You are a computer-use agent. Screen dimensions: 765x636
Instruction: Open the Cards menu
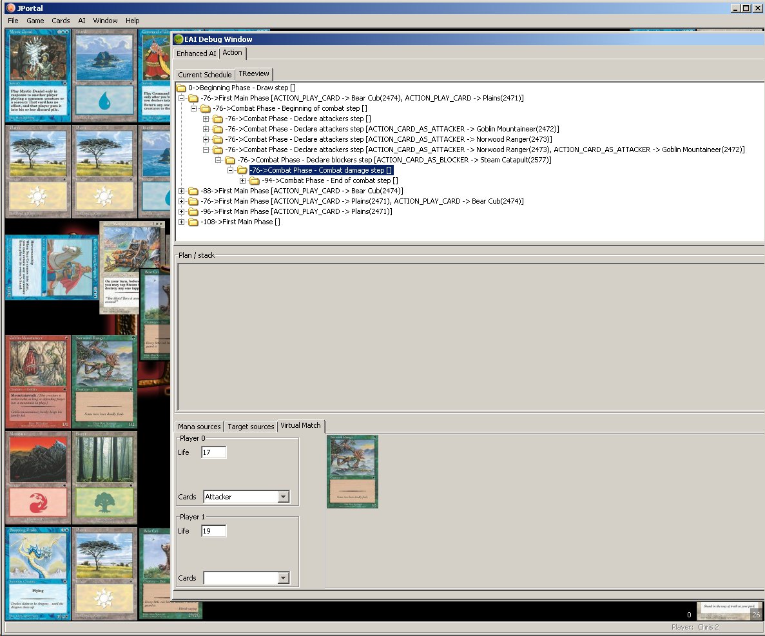pos(61,21)
